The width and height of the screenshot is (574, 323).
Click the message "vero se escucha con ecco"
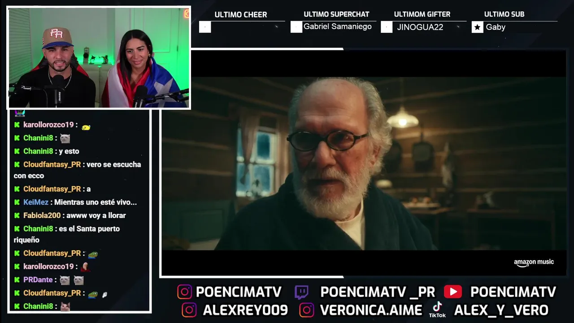click(77, 170)
